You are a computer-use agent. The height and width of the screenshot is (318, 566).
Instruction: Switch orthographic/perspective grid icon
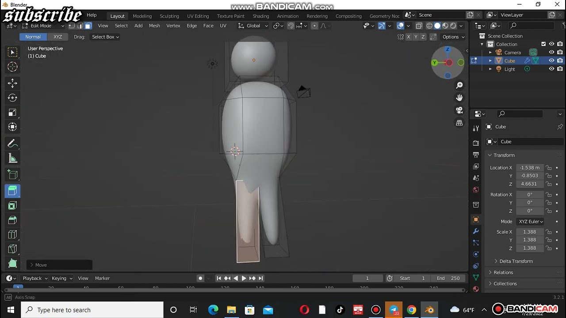click(459, 123)
